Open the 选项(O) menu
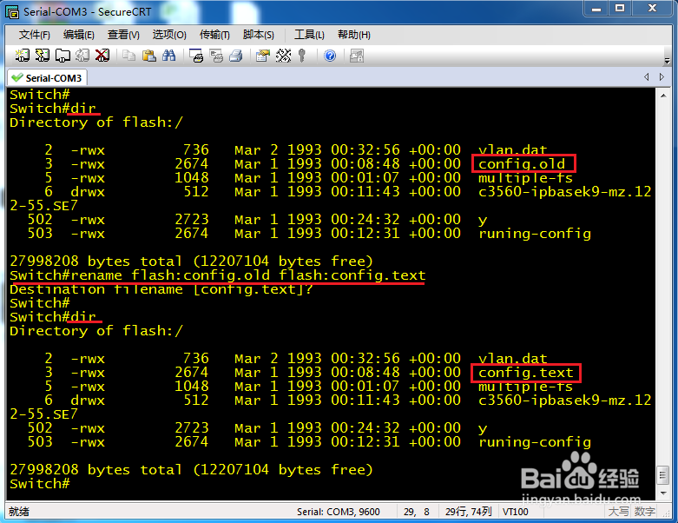678x523 pixels. [x=169, y=35]
